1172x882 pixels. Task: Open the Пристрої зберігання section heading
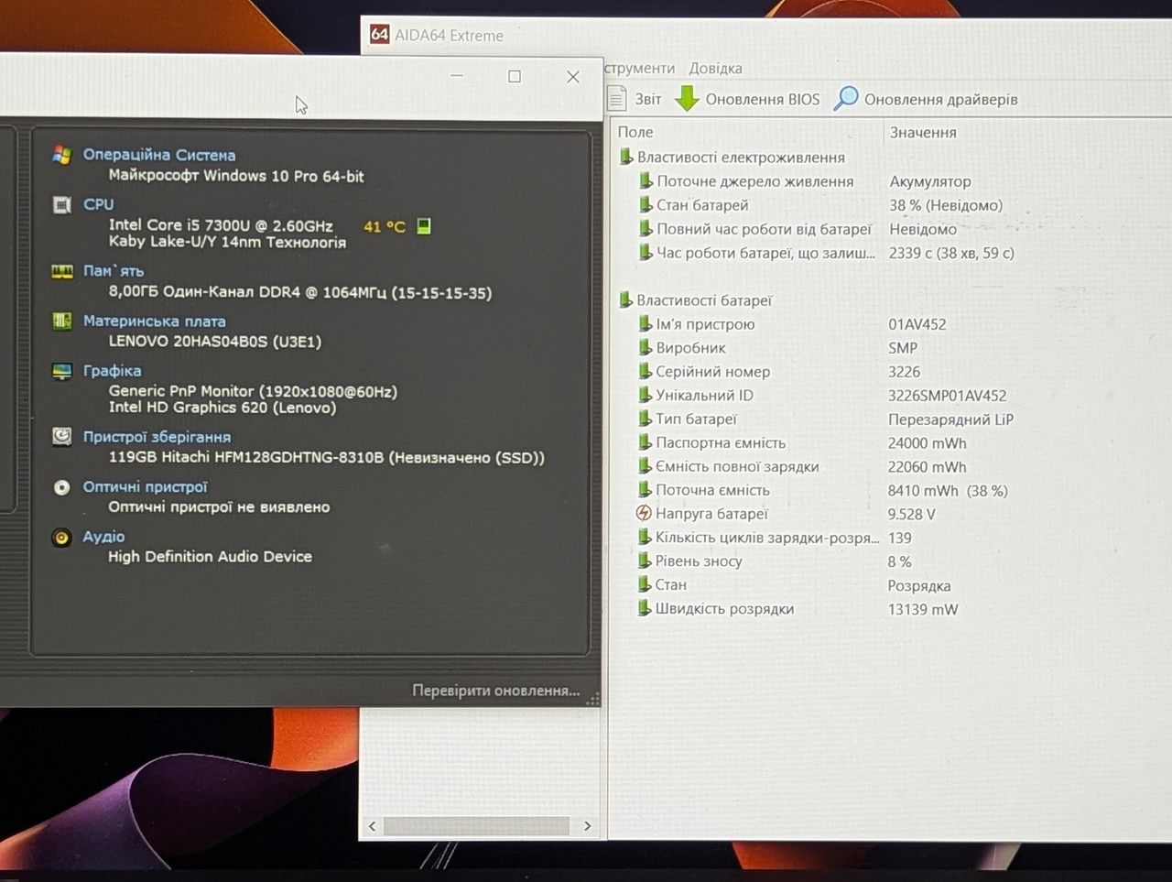157,437
